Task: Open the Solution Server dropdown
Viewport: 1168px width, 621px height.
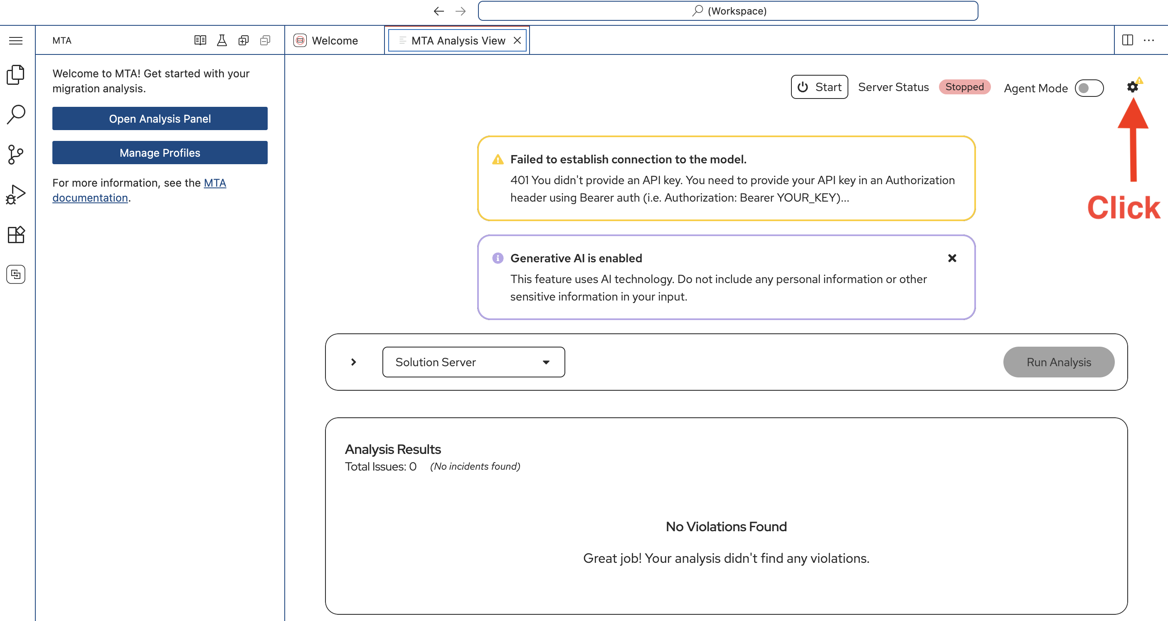Action: 473,362
